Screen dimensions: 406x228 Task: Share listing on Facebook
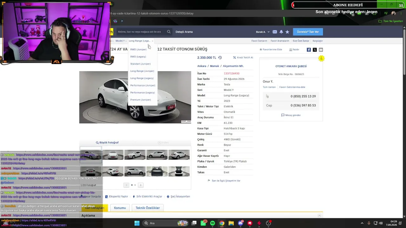(309, 50)
